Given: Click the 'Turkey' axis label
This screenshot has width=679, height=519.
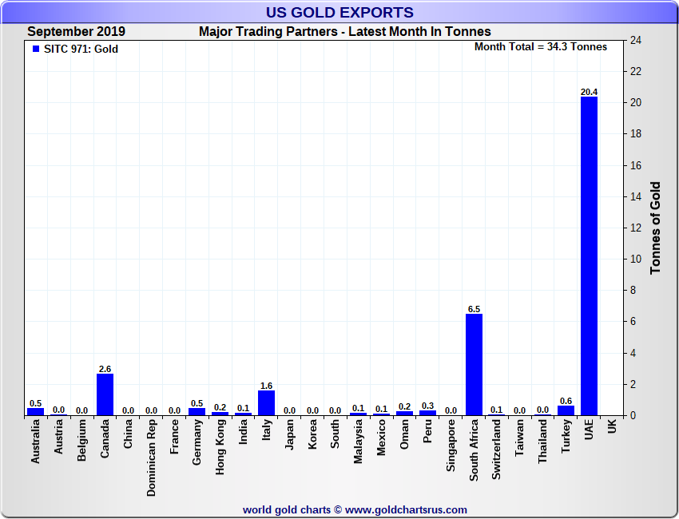Looking at the screenshot, I should click(x=566, y=436).
